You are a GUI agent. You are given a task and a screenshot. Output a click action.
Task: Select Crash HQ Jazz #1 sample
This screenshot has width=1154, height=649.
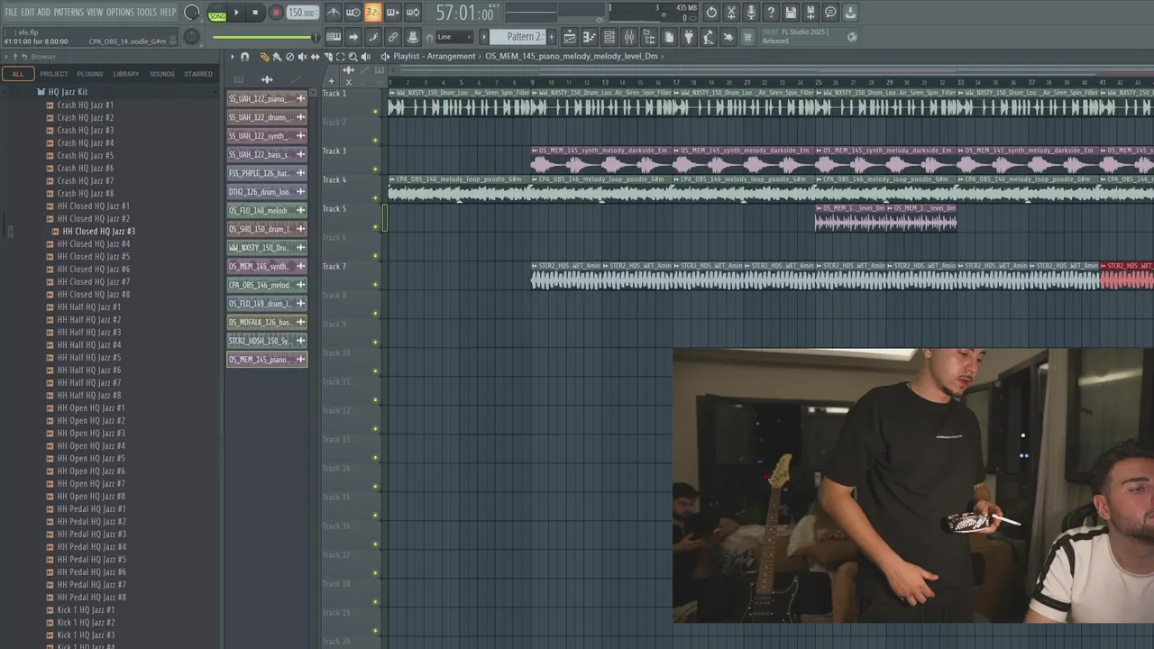point(86,105)
